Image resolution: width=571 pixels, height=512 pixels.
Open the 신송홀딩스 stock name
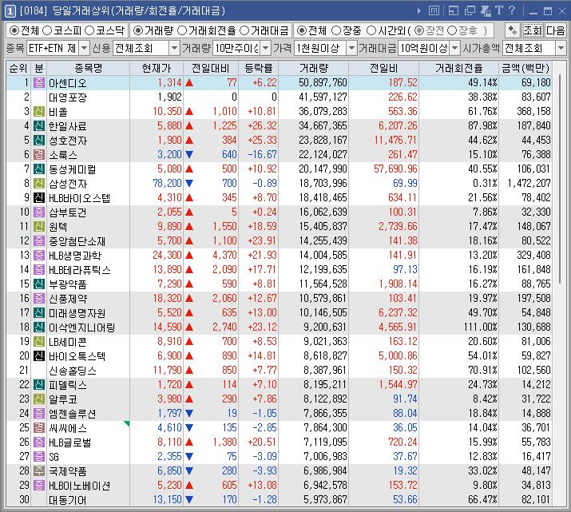click(x=73, y=371)
